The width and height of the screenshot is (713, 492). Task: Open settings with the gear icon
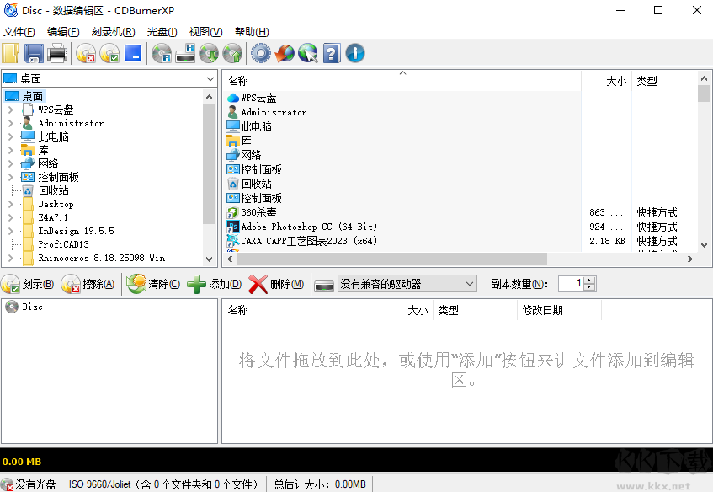[261, 53]
